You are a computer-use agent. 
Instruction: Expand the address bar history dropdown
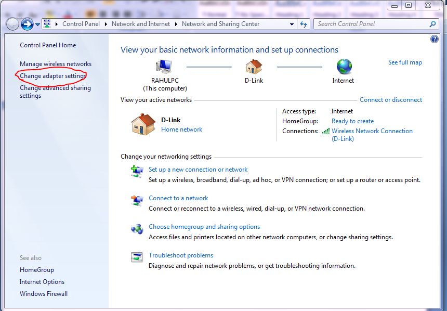pos(292,24)
